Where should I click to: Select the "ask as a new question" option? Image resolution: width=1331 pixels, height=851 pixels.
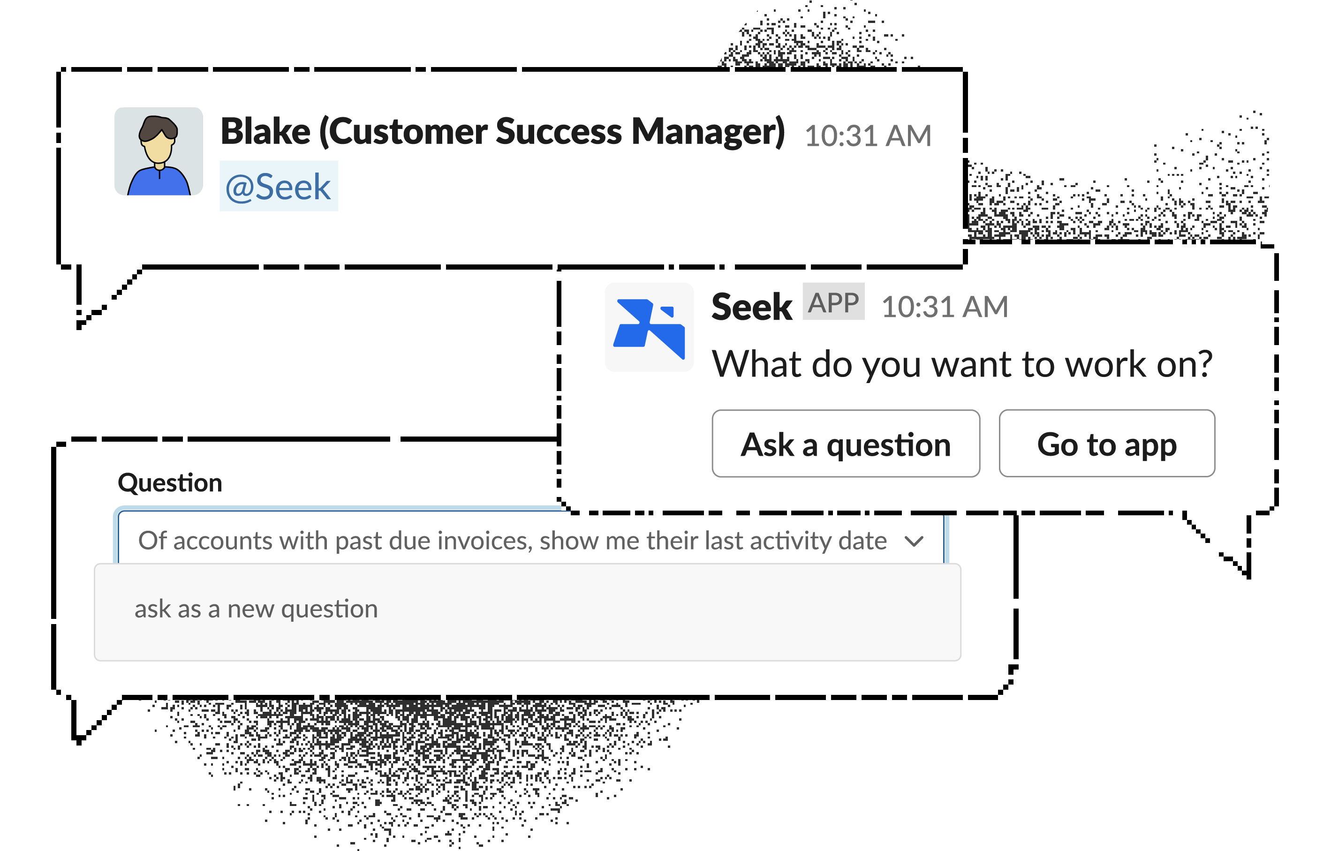256,609
